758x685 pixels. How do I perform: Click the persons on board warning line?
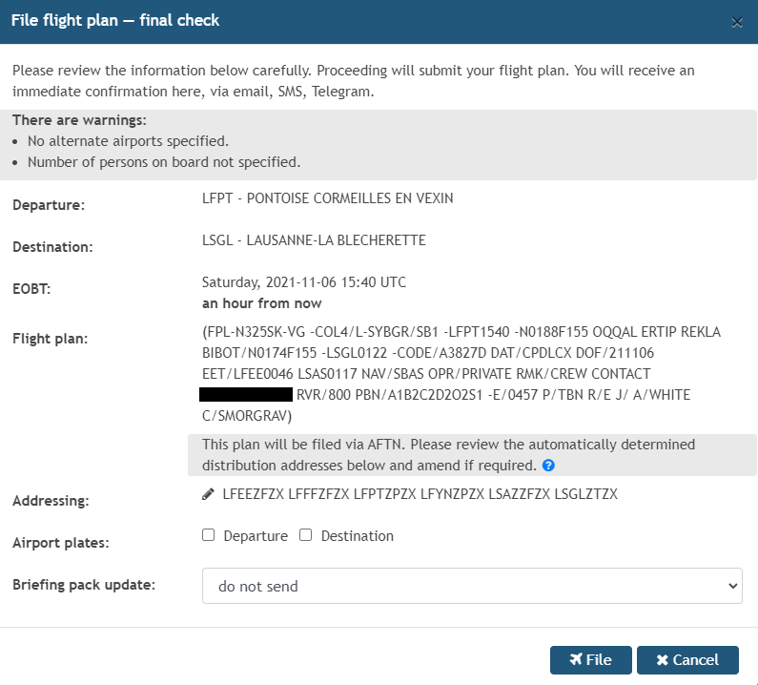(164, 162)
